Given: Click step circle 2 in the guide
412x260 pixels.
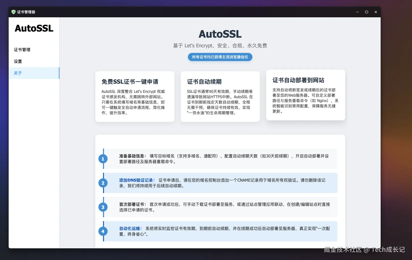Looking at the screenshot, I should pyautogui.click(x=103, y=183).
